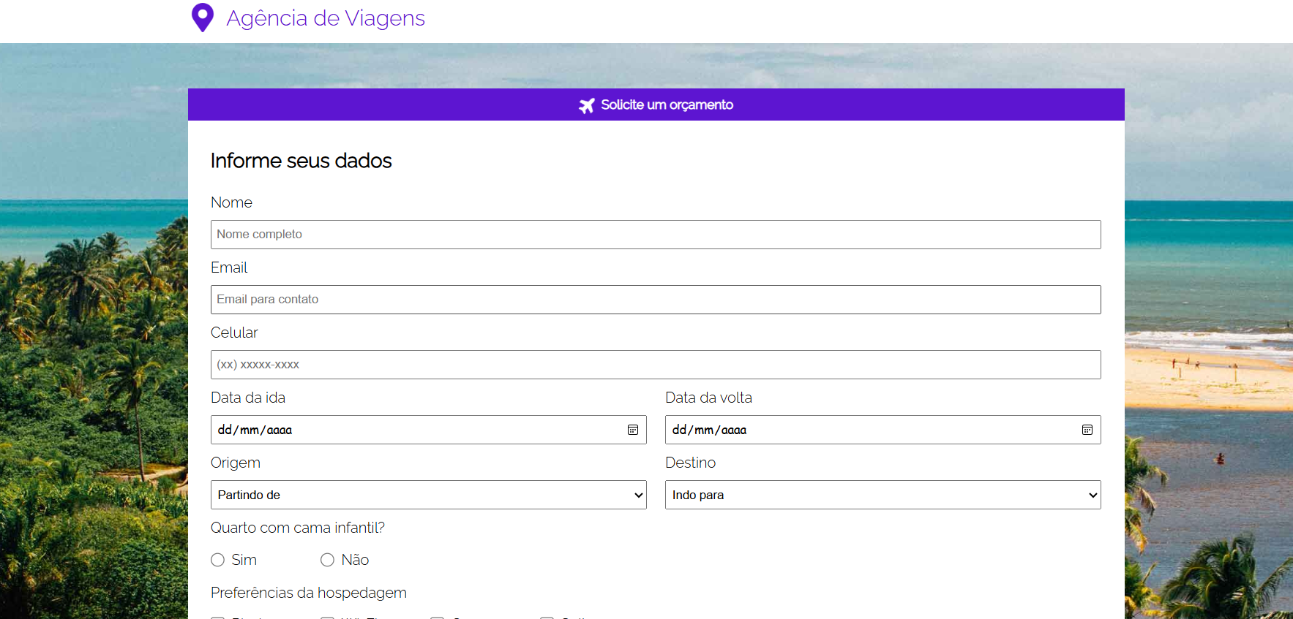Open calendar picker for Data da ida
The width and height of the screenshot is (1293, 619).
pyautogui.click(x=633, y=430)
